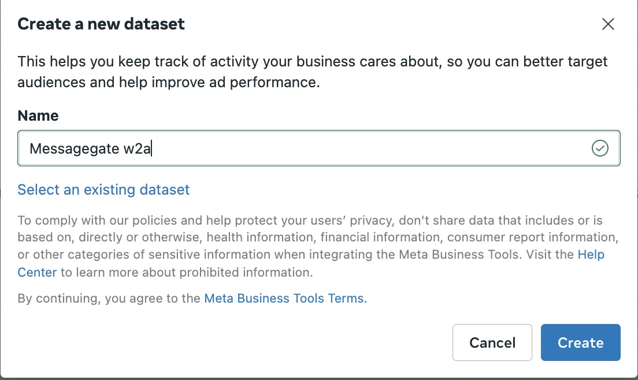Click the bold "Name" field label
Viewport: 638px width, 380px height.
point(38,116)
